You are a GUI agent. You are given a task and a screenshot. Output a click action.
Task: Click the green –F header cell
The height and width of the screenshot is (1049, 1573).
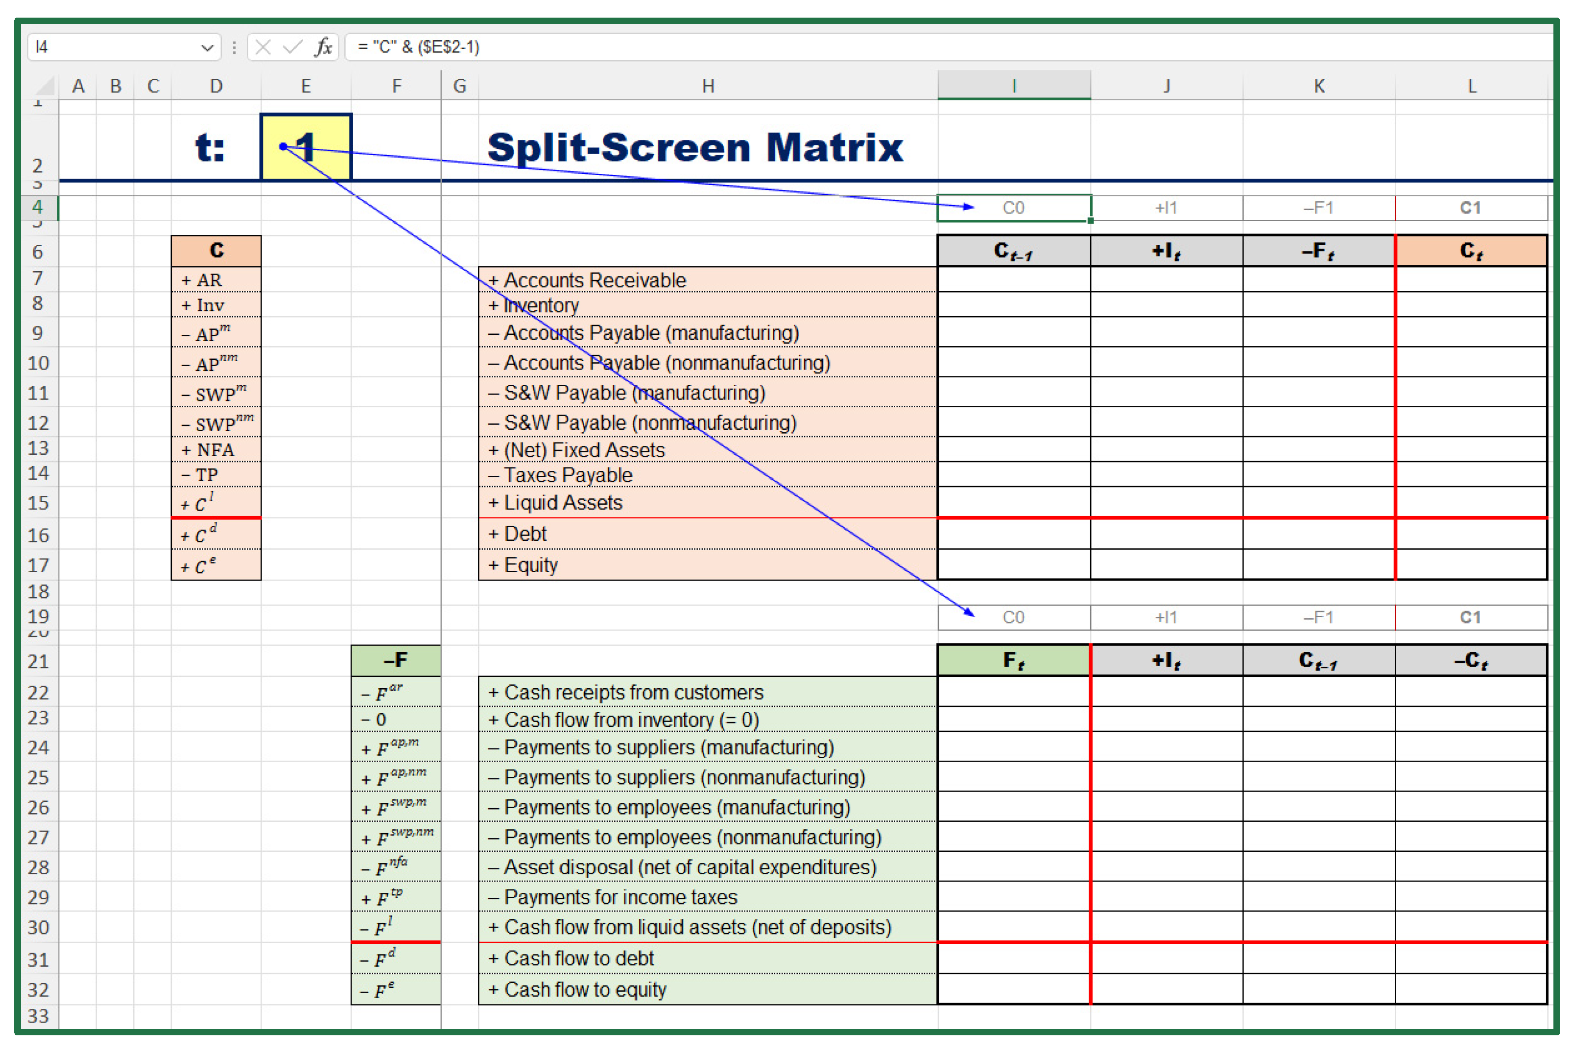pyautogui.click(x=396, y=660)
